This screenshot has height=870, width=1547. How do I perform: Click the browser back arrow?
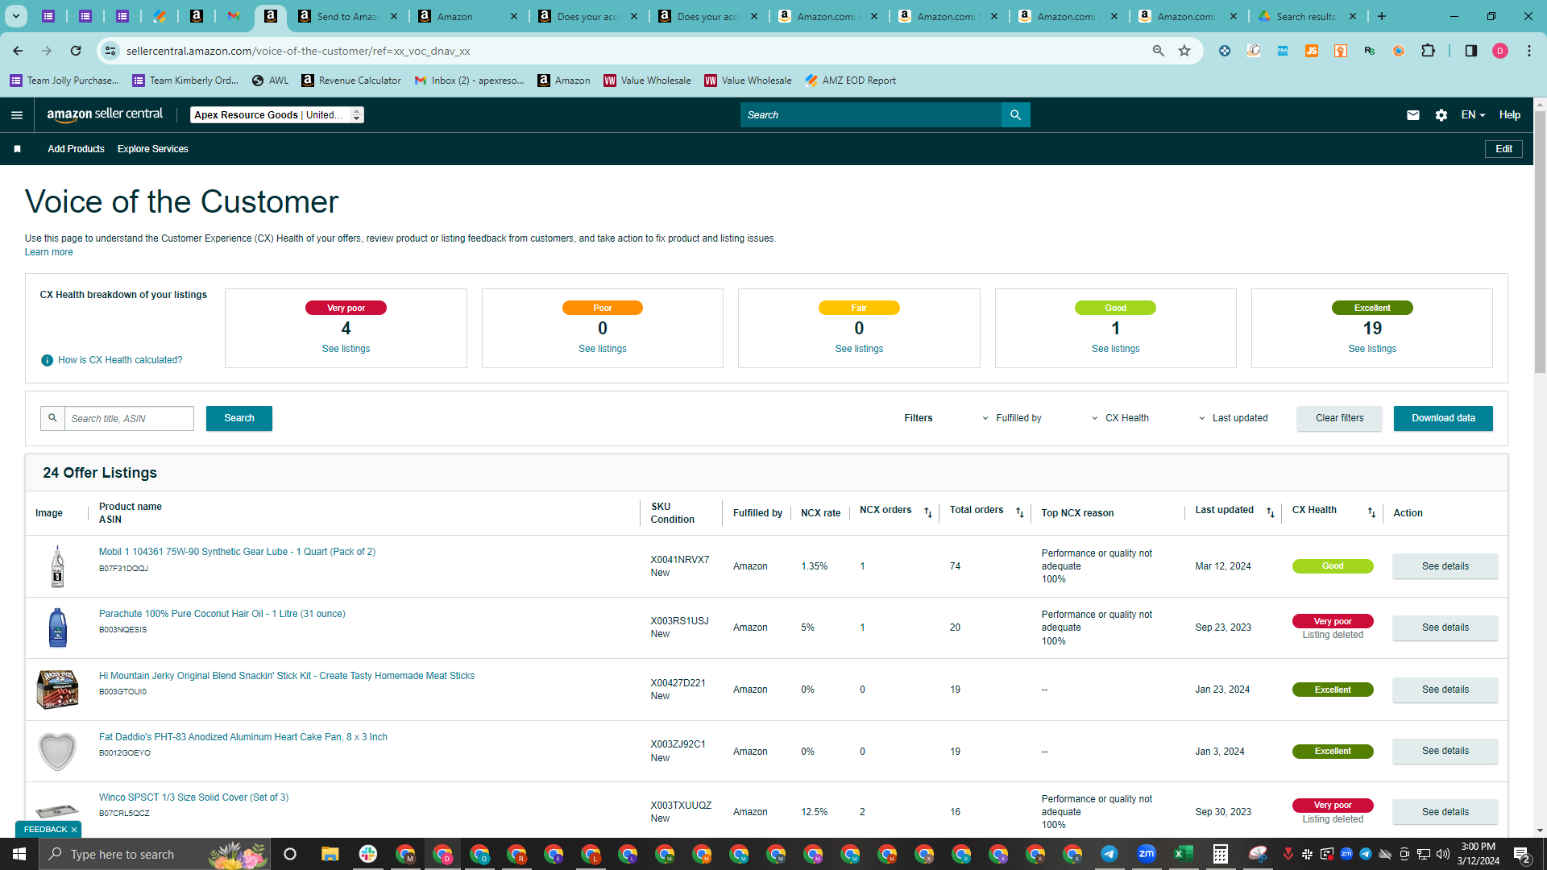tap(18, 51)
